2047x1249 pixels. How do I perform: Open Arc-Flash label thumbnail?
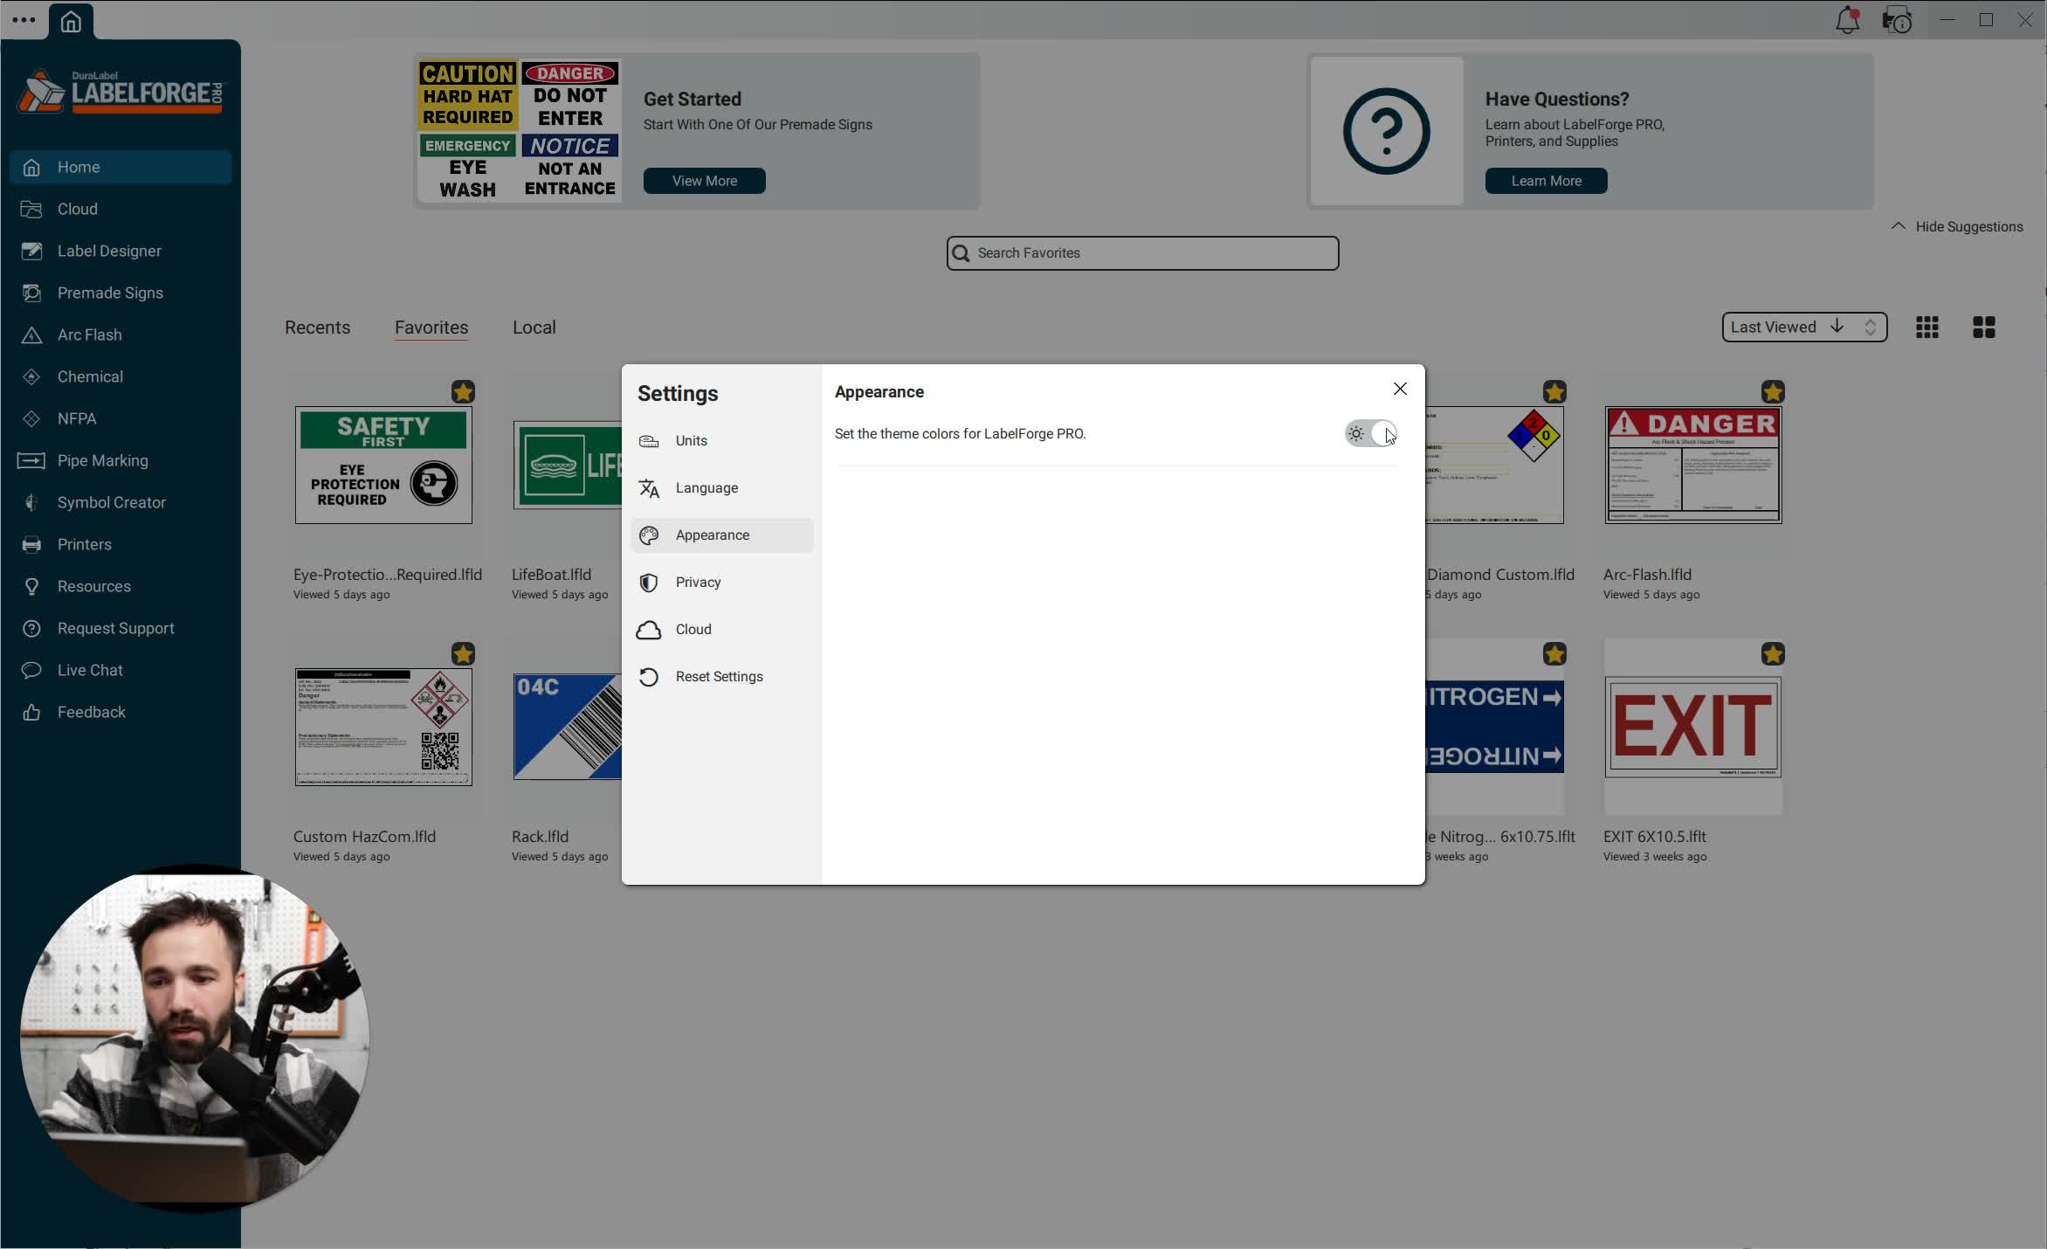pyautogui.click(x=1693, y=466)
